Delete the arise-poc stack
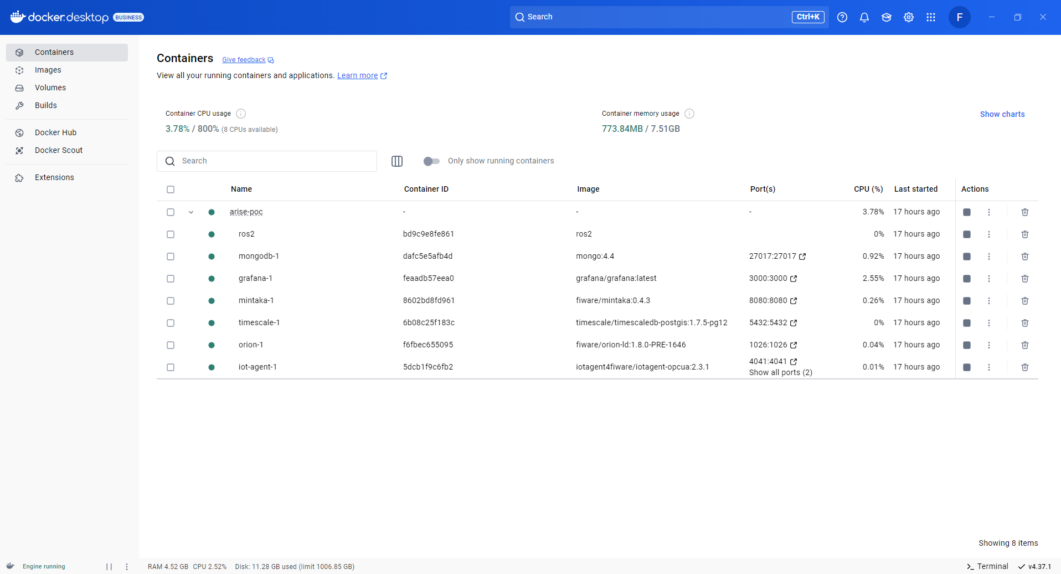The height and width of the screenshot is (574, 1061). point(1025,212)
